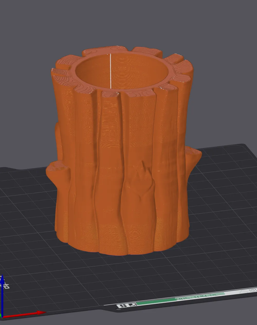
Task: Click the white seam line inside the stump
Action: pos(111,71)
